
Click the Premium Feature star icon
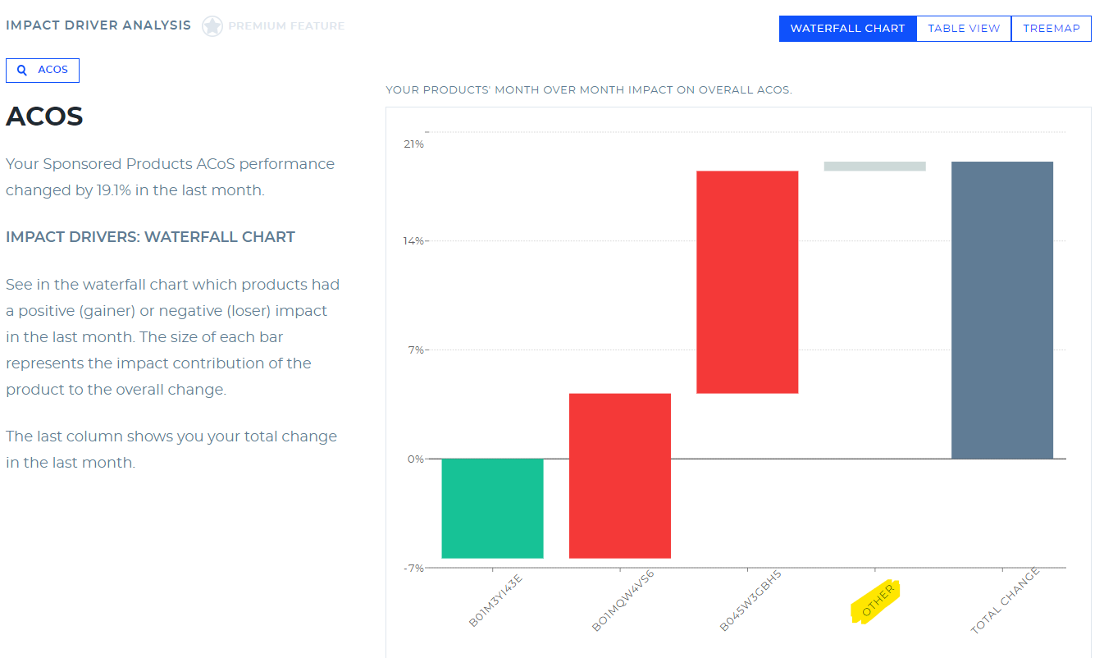tap(212, 25)
